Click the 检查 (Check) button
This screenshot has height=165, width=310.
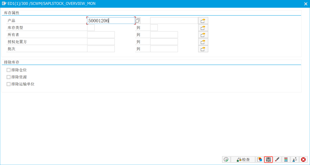pyautogui.click(x=243, y=160)
